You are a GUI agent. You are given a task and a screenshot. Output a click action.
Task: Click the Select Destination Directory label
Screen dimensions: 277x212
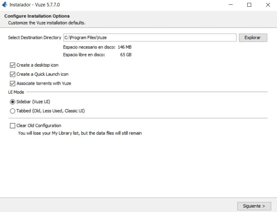pos(34,38)
